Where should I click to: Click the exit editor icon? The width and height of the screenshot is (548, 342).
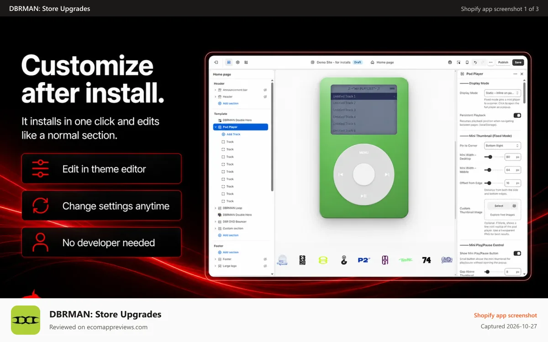coord(216,62)
